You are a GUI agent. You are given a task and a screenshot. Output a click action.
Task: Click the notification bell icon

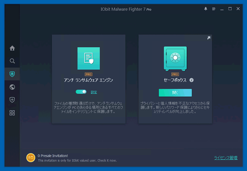206,9
